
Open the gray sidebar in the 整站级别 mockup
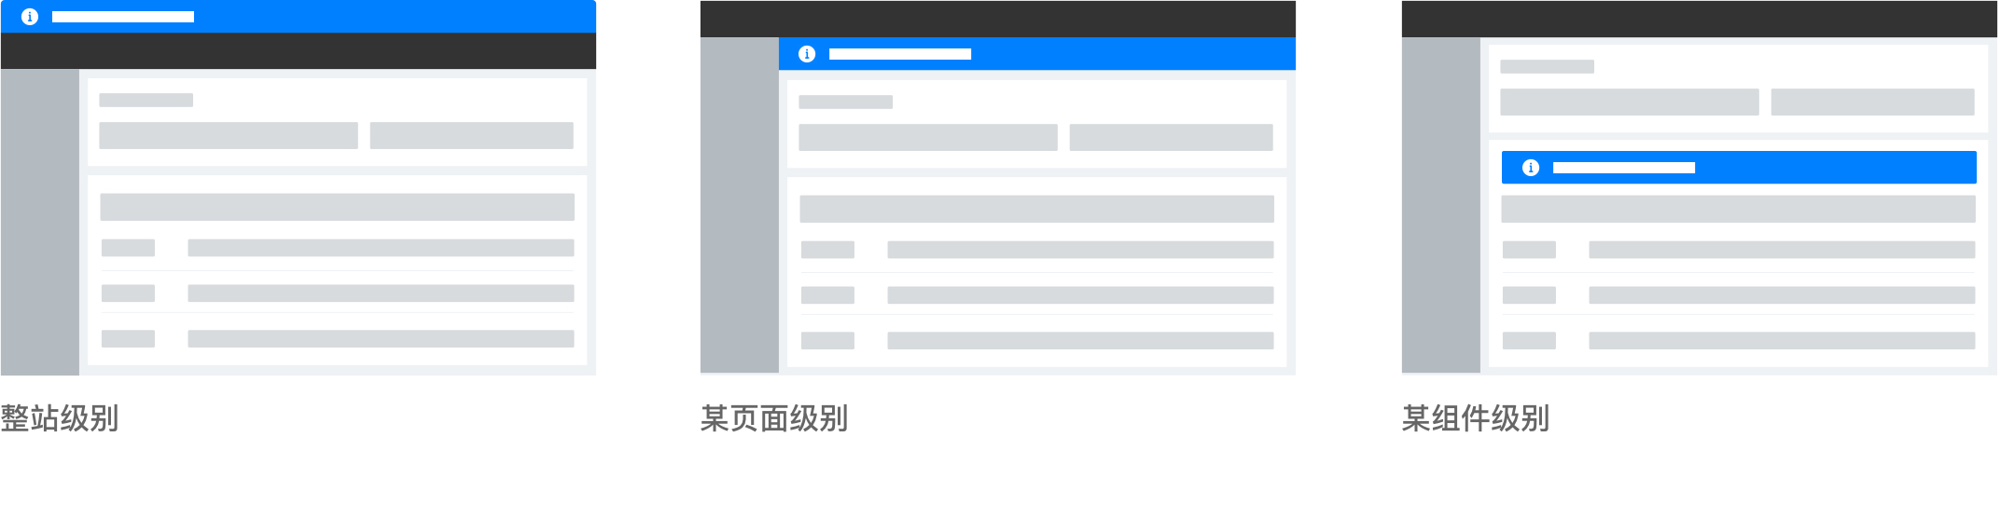[40, 222]
